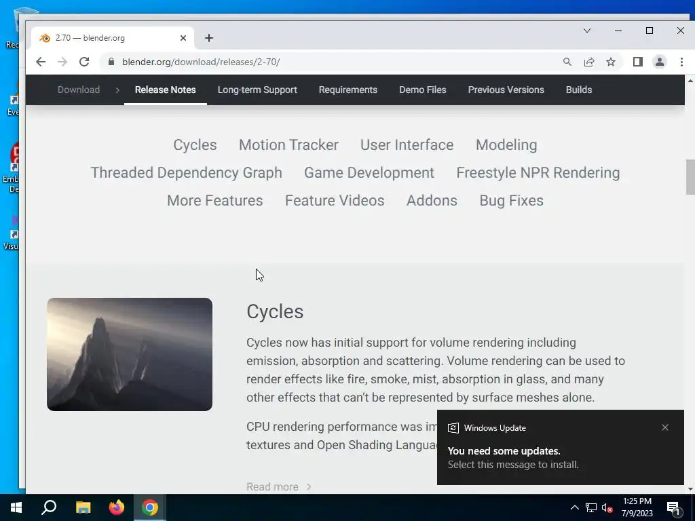Jump to Feature Videos section link

(335, 200)
